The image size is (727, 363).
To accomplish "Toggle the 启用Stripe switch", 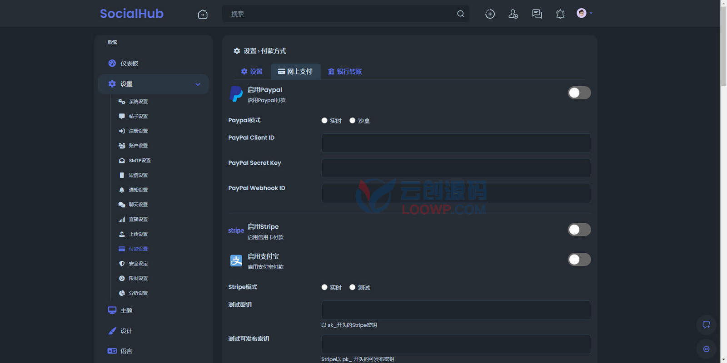I will (x=579, y=230).
